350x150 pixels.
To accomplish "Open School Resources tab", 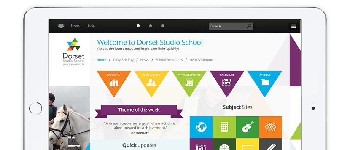I will (x=169, y=60).
